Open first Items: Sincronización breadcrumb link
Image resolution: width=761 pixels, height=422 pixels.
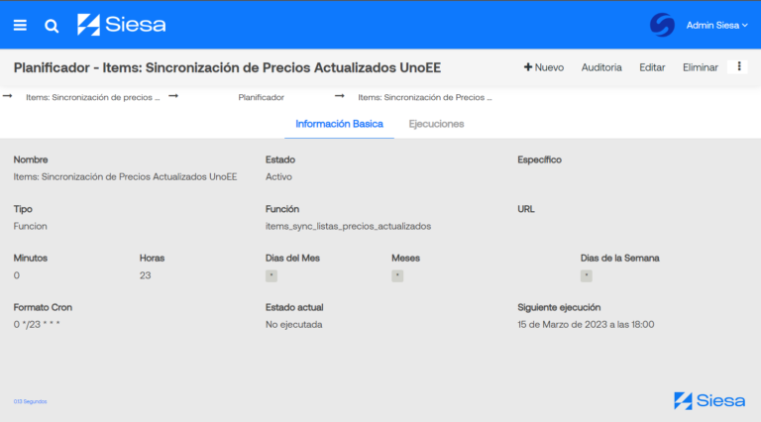pyautogui.click(x=92, y=98)
